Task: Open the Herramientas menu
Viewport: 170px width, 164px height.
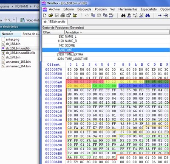Action: click(x=128, y=9)
